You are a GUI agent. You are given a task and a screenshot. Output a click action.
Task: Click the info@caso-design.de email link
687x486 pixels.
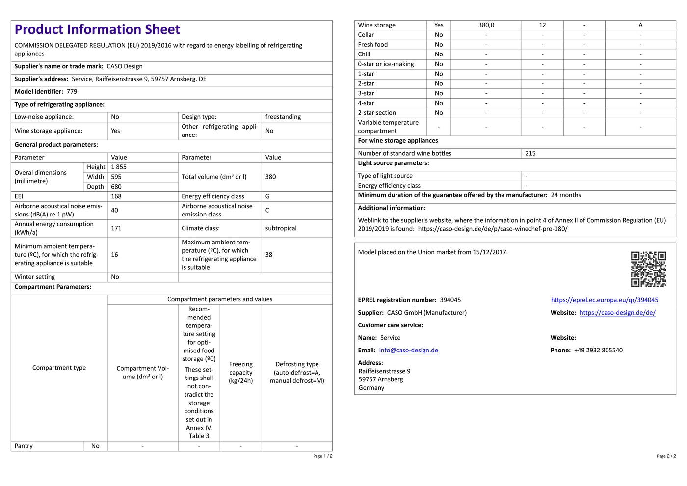408,350
